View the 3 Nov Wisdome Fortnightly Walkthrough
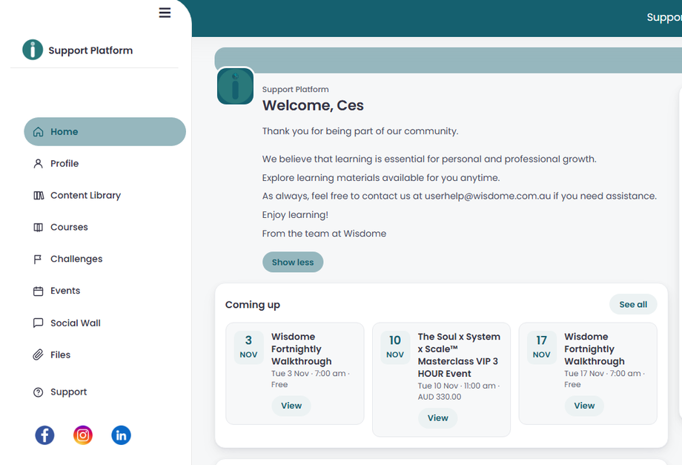Image resolution: width=682 pixels, height=465 pixels. click(291, 406)
